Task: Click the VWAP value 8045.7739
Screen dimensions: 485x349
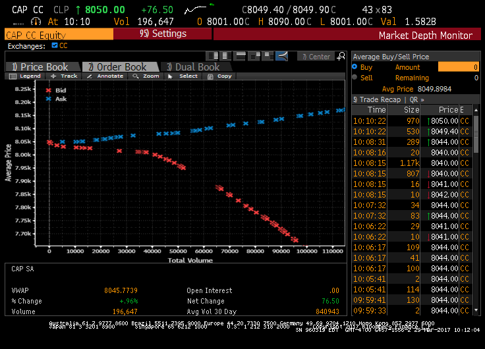Action: [121, 290]
